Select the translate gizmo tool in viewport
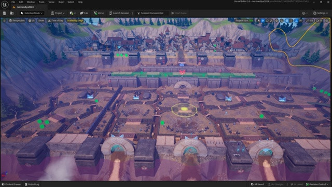Image resolution: width=332 pixels, height=187 pixels. 263,21
